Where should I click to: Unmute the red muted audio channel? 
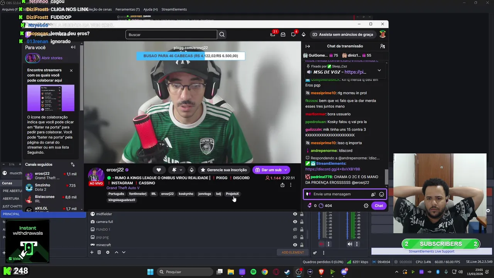321,244
